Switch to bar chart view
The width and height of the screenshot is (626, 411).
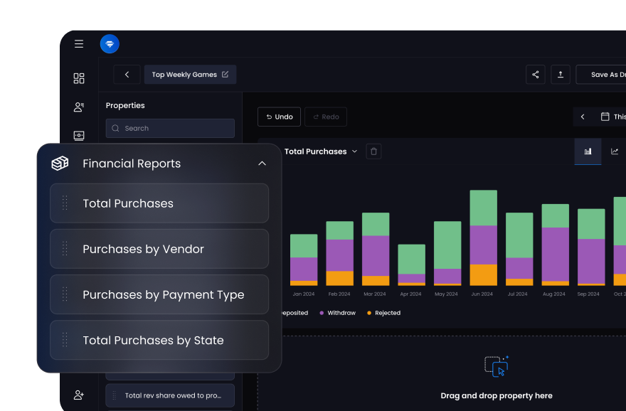tap(588, 151)
